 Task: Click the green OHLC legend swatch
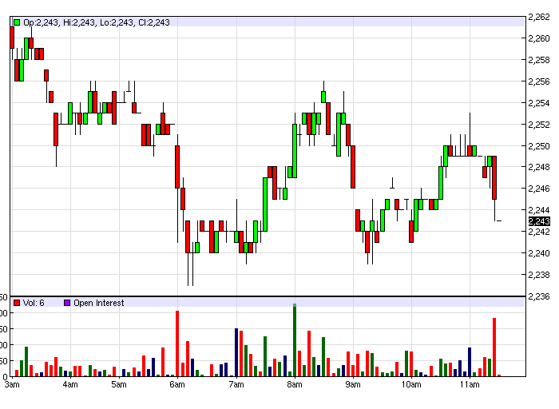point(17,22)
